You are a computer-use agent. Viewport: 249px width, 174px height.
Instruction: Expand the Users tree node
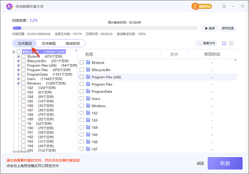click(x=18, y=79)
